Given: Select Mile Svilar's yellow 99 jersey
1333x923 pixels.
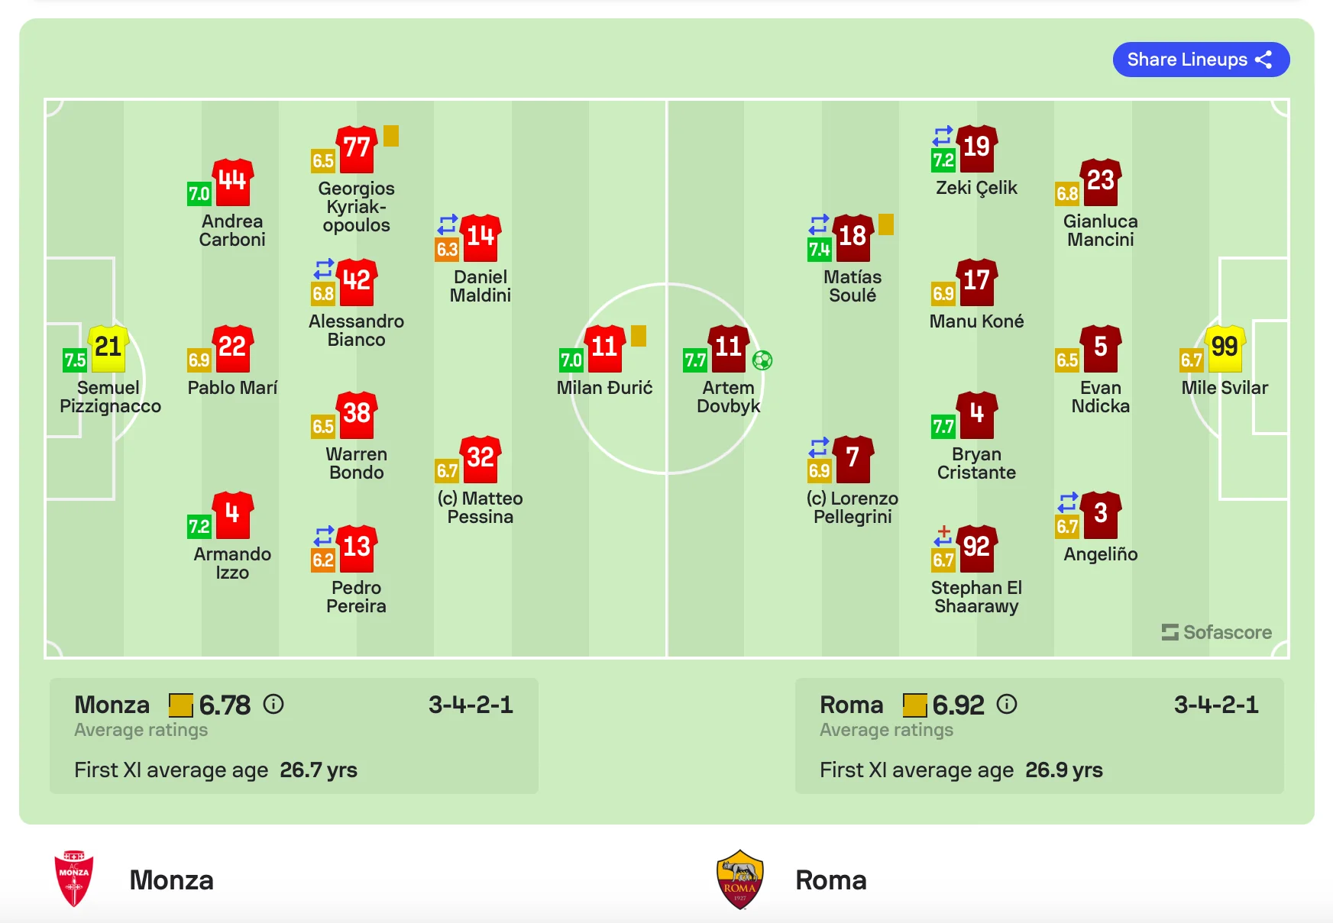Looking at the screenshot, I should [x=1225, y=348].
